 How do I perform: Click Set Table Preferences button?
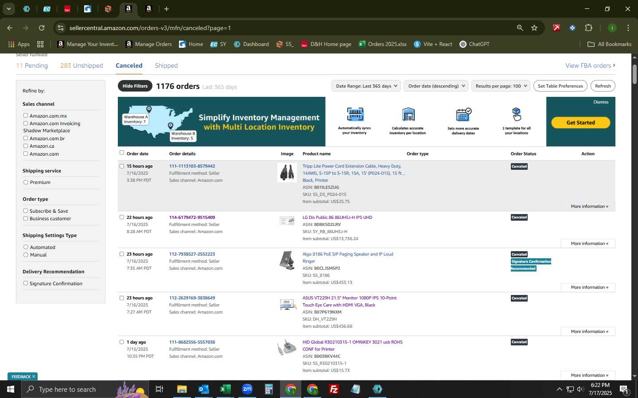tap(560, 86)
